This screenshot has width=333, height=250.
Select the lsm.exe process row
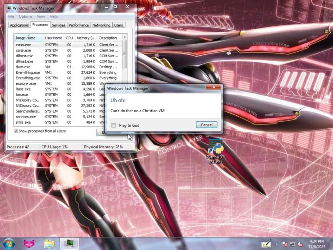[60, 95]
